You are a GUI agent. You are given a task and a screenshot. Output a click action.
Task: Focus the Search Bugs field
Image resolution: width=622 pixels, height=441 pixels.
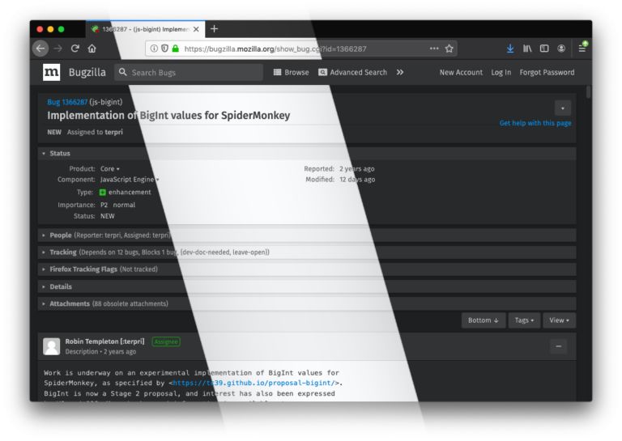pyautogui.click(x=189, y=73)
